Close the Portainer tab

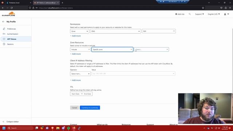coord(31,3)
